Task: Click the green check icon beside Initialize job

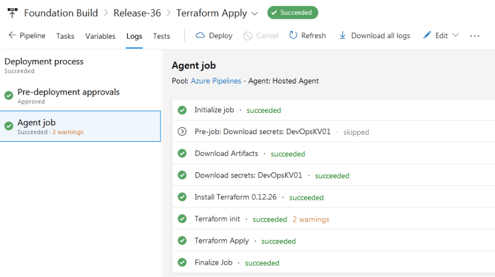Action: click(182, 110)
